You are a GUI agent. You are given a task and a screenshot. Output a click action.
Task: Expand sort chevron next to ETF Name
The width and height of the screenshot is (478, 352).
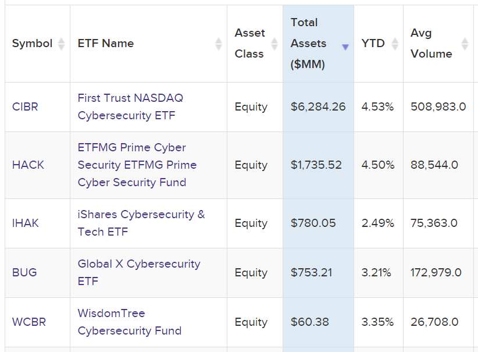217,43
